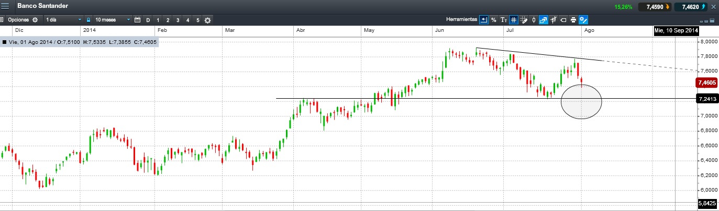
Task: Select the candlestick chart type icon
Action: tap(534, 20)
